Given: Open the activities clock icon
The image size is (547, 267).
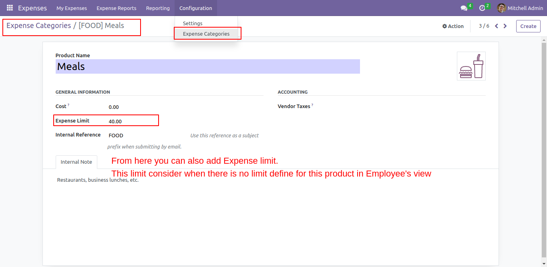Looking at the screenshot, I should click(x=482, y=8).
